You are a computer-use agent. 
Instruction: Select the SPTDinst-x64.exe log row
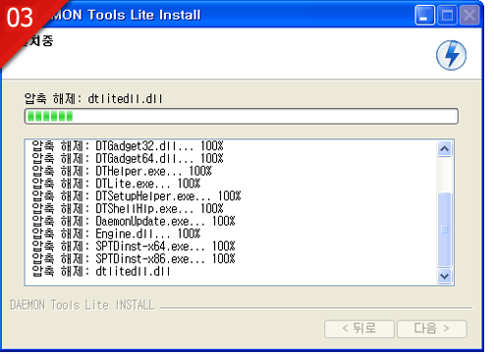[x=134, y=246]
